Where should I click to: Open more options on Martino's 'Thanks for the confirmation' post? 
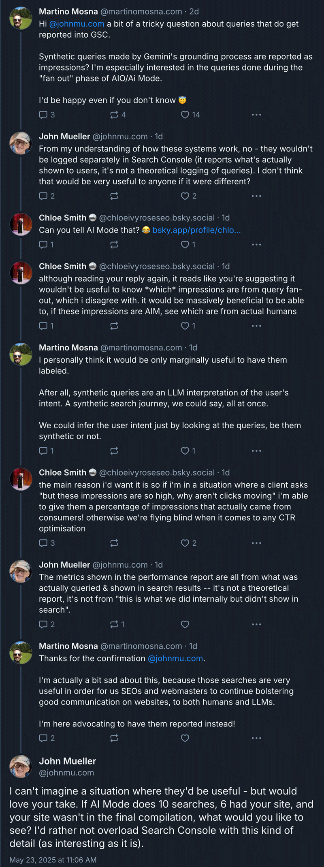tap(256, 738)
